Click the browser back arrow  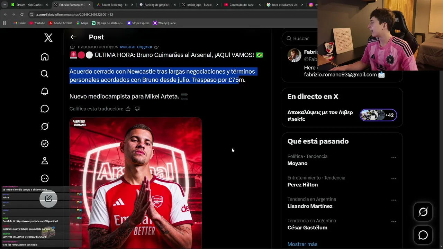(5, 15)
